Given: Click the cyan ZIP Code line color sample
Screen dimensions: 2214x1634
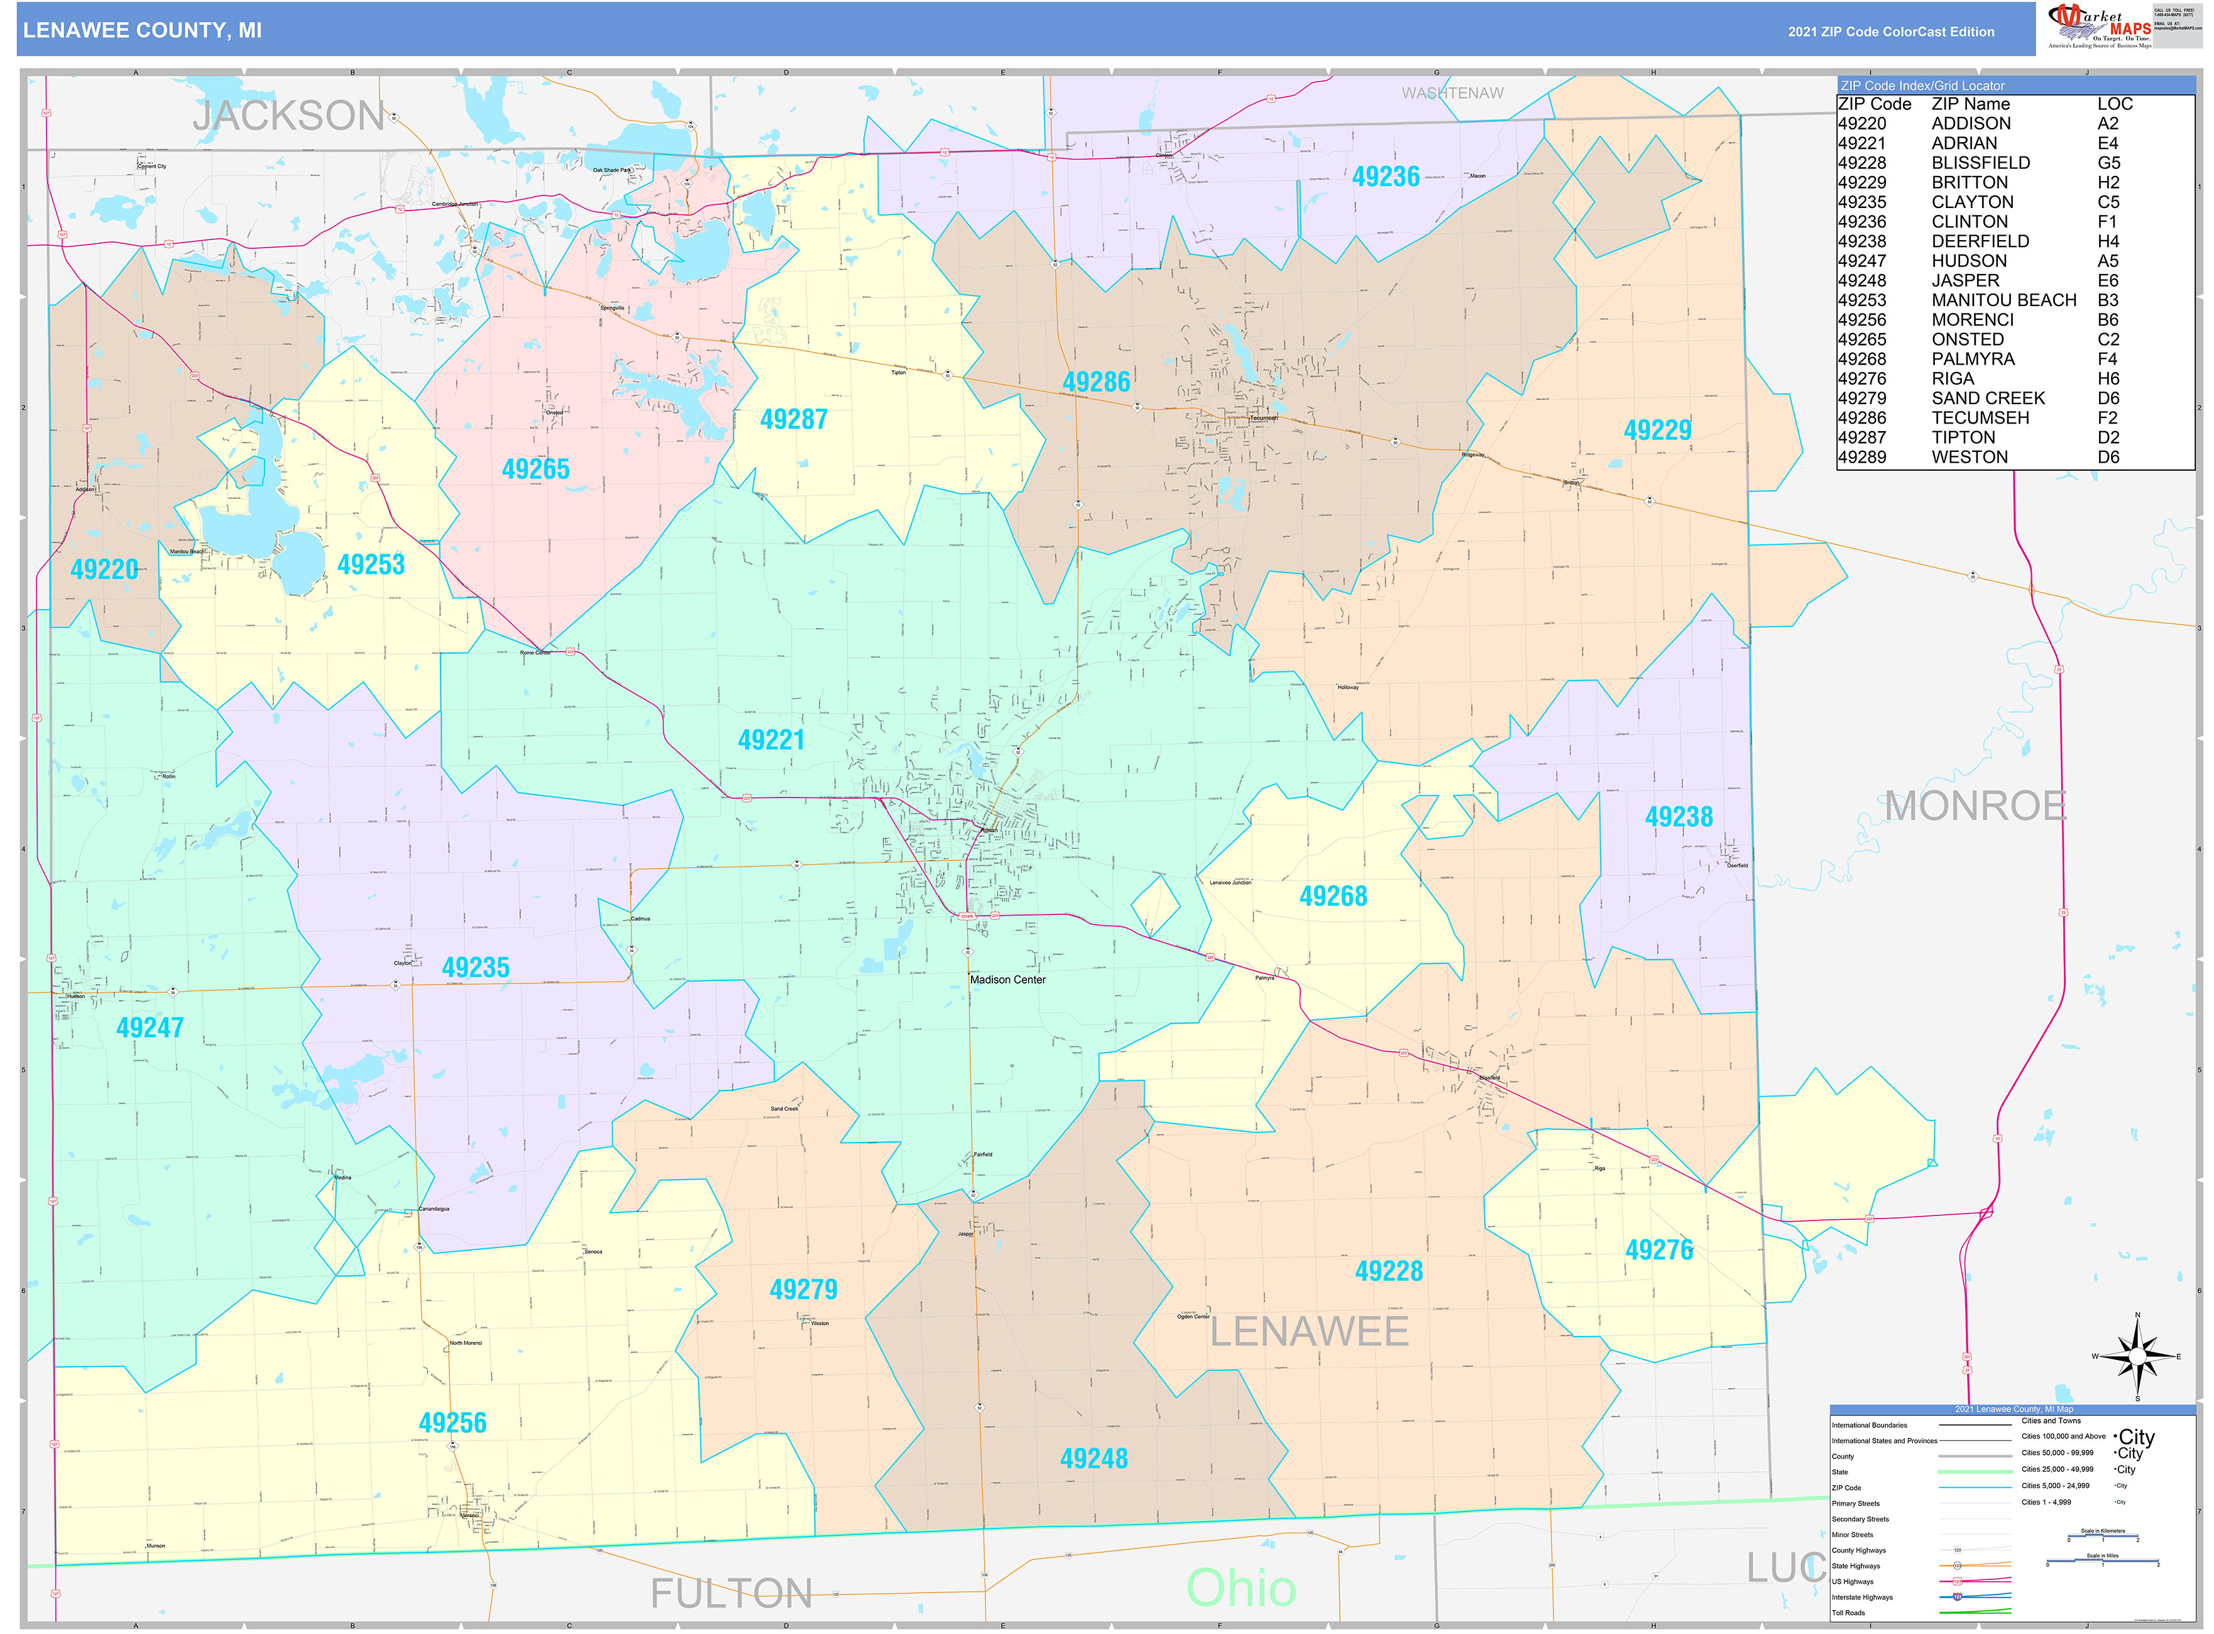Looking at the screenshot, I should coord(1975,1488).
